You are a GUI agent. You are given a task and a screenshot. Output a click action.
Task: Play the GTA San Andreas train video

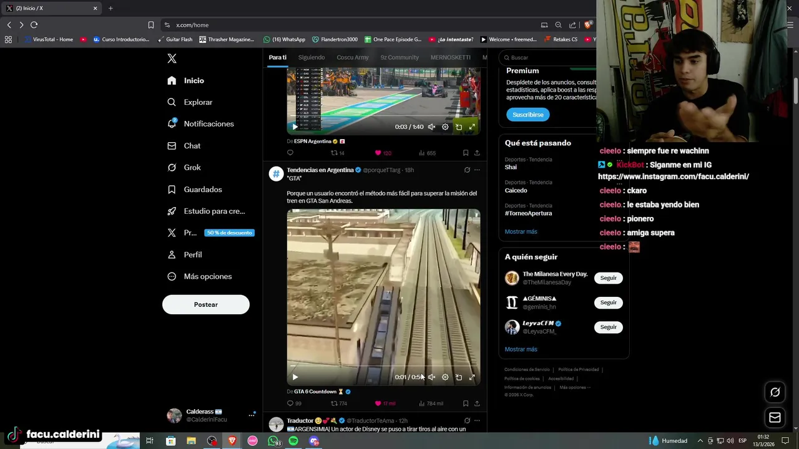point(295,377)
